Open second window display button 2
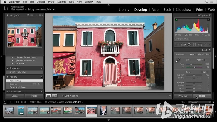Screen dimensions: 217x122 [x=11, y=102]
